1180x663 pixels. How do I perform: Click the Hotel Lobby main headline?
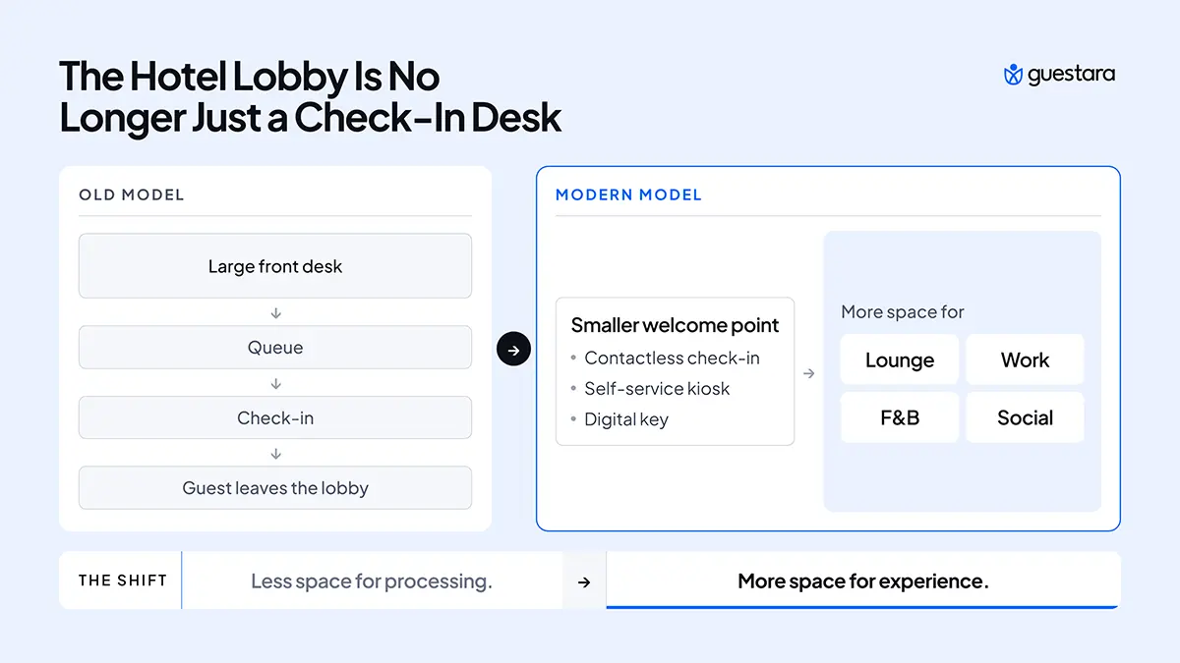click(311, 96)
